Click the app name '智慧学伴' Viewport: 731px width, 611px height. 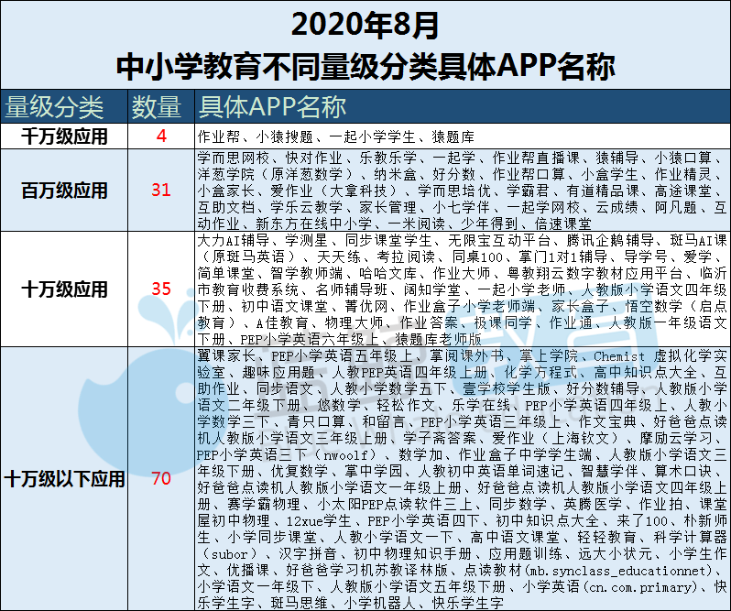pos(609,471)
